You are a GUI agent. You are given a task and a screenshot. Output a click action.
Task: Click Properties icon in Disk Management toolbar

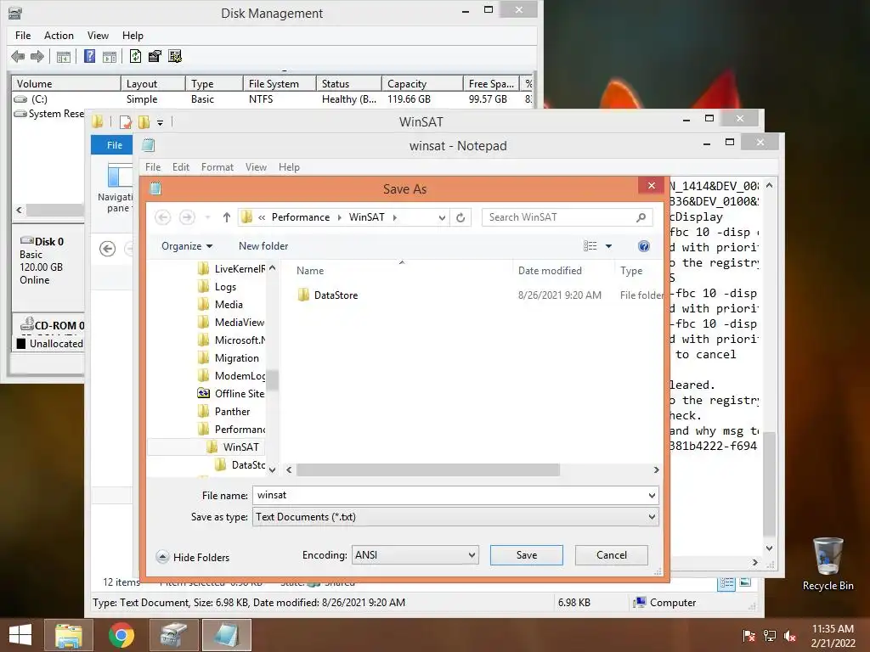click(155, 56)
